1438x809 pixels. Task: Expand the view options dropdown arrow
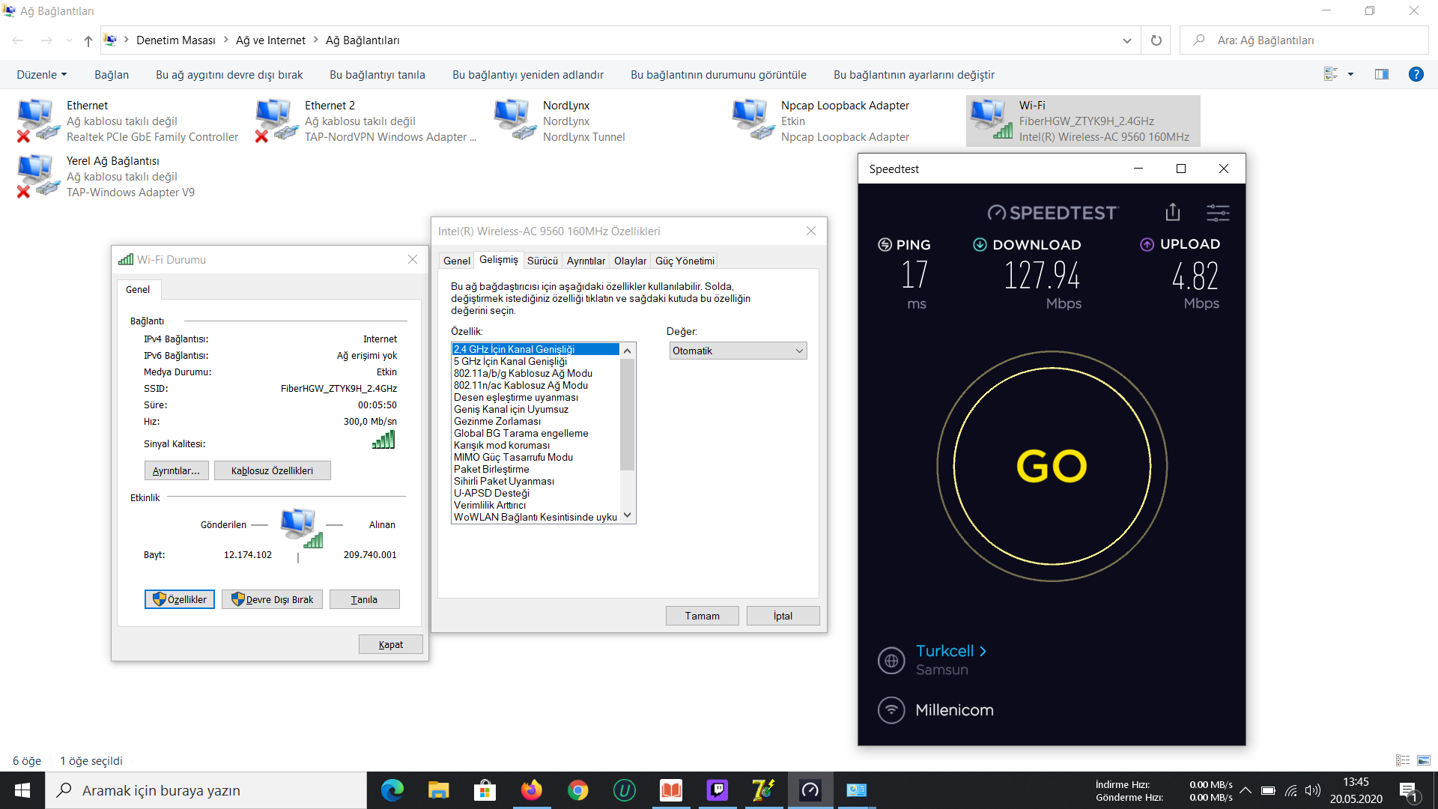point(1350,74)
